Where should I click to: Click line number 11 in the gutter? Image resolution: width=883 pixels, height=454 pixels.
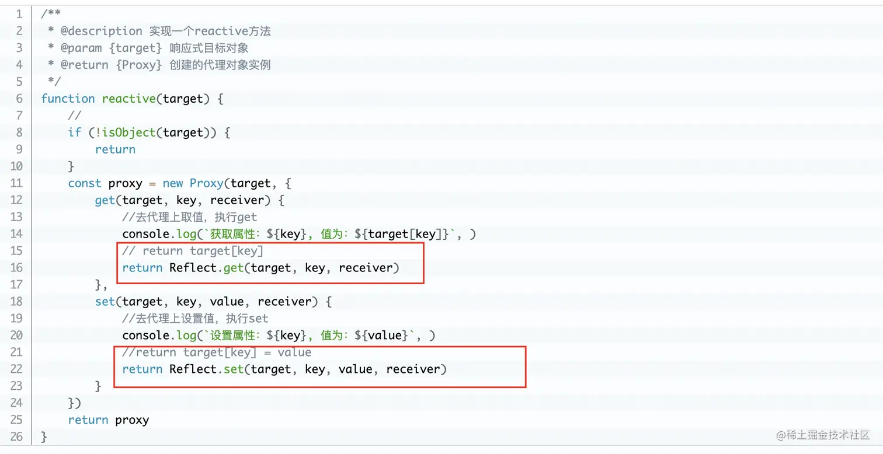(x=16, y=183)
